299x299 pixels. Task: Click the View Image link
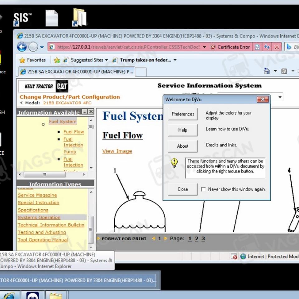tap(117, 151)
